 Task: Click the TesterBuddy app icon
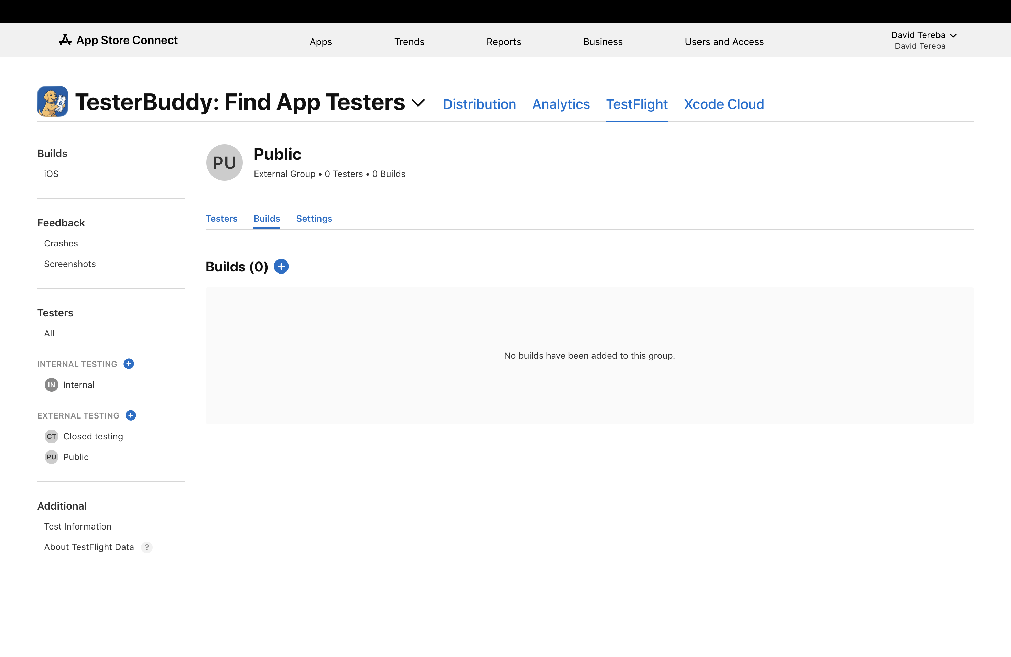[53, 101]
